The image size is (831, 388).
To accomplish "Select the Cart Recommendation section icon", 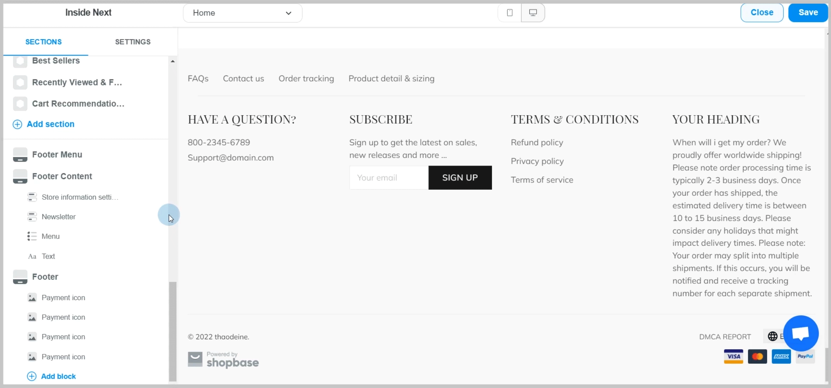I will (x=20, y=104).
